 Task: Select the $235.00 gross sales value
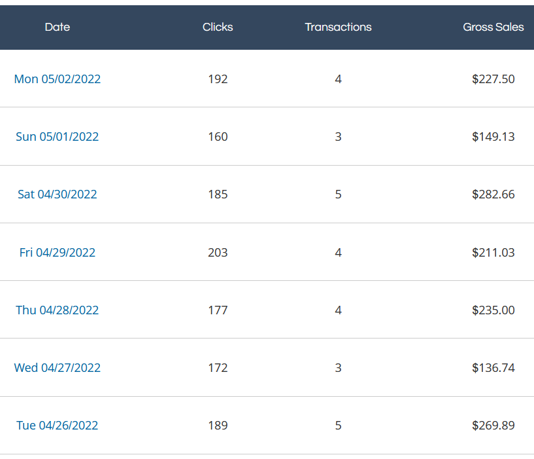pos(493,310)
